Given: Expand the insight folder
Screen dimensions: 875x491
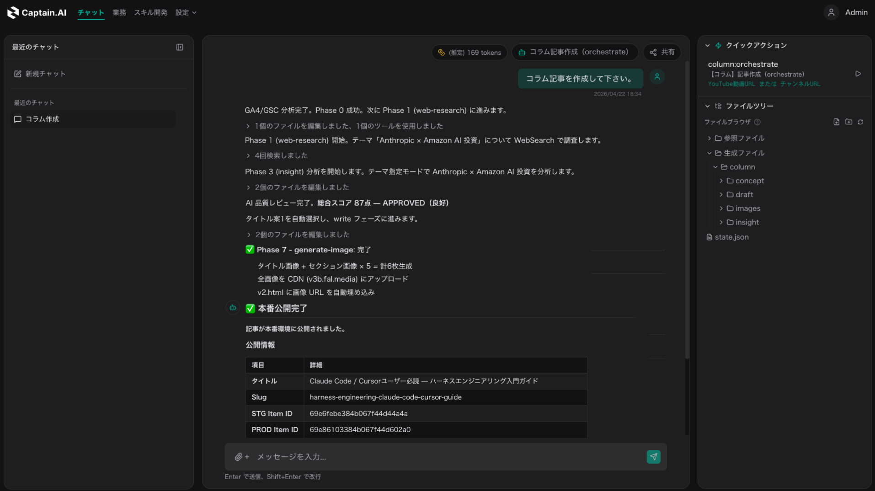Looking at the screenshot, I should 739,222.
